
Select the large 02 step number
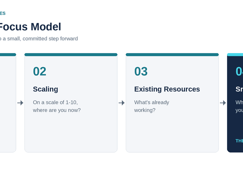click(x=40, y=72)
